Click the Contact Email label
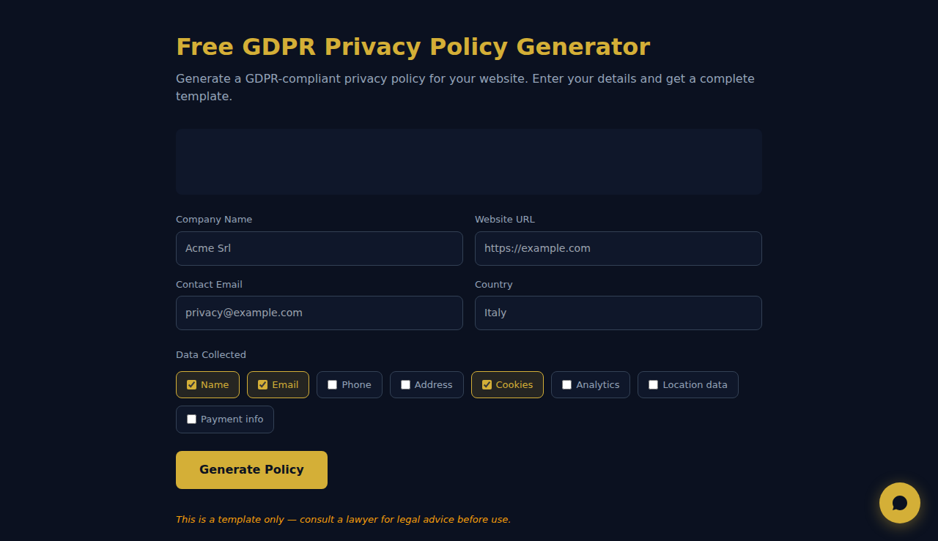The height and width of the screenshot is (541, 938). (x=209, y=285)
